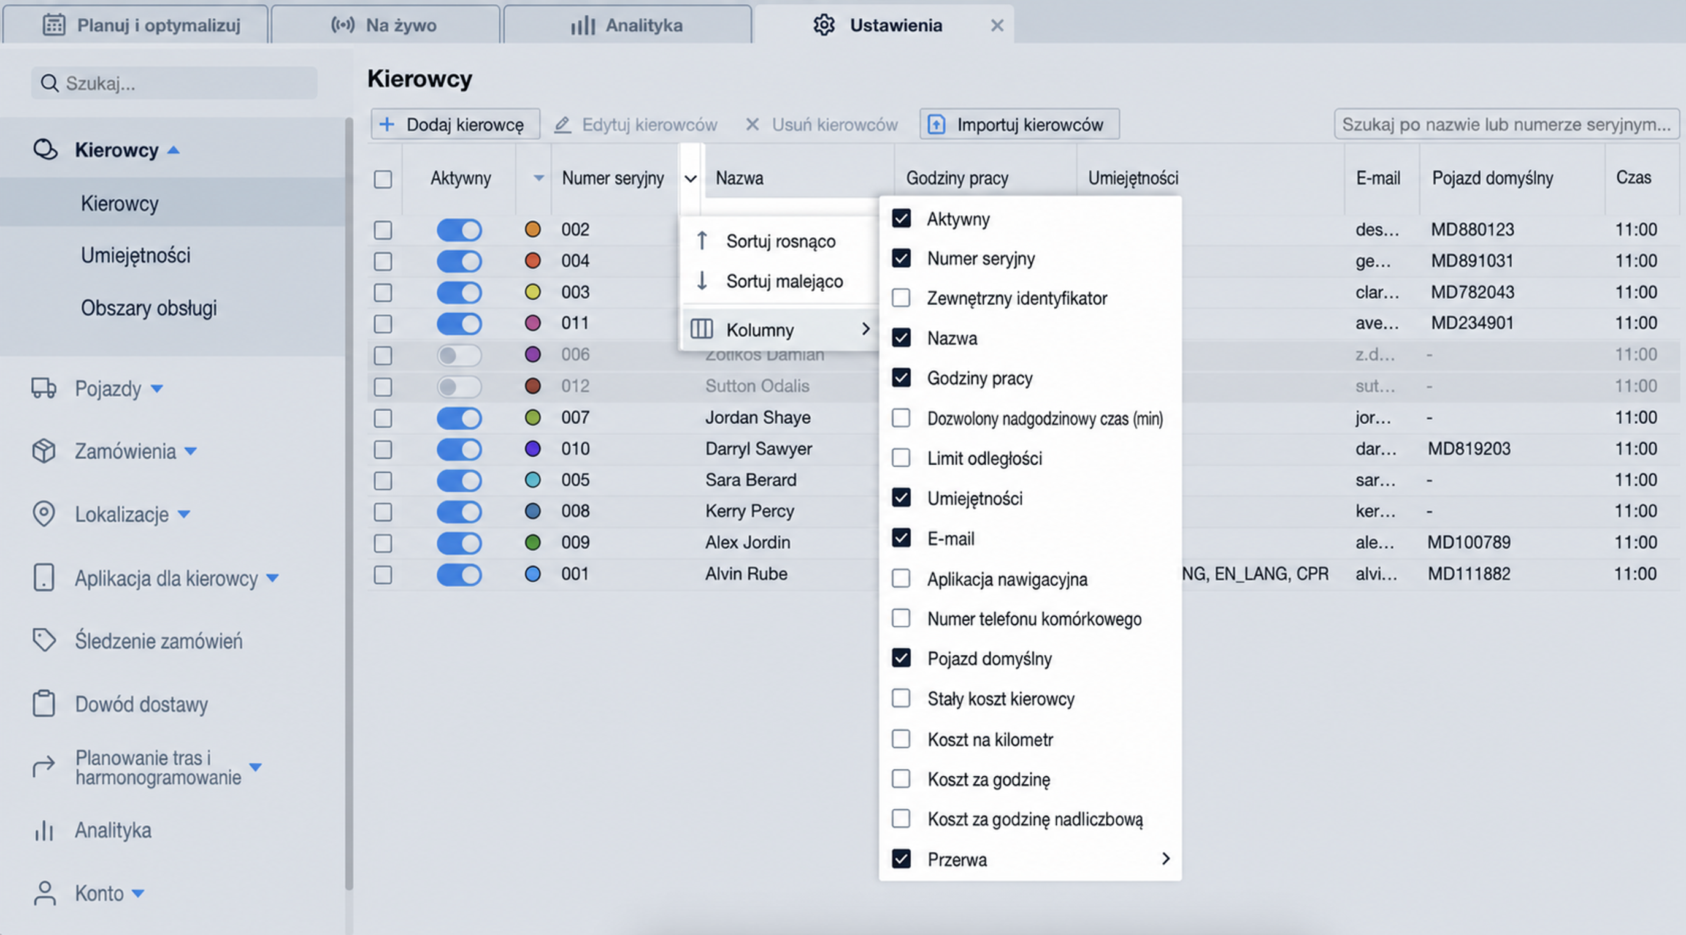Screen dimensions: 1686x935
Task: Tick the select-all checkbox in table header
Action: [383, 178]
